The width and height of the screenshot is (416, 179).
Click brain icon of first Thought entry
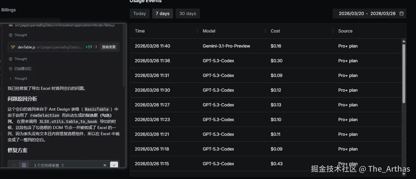pos(11,35)
